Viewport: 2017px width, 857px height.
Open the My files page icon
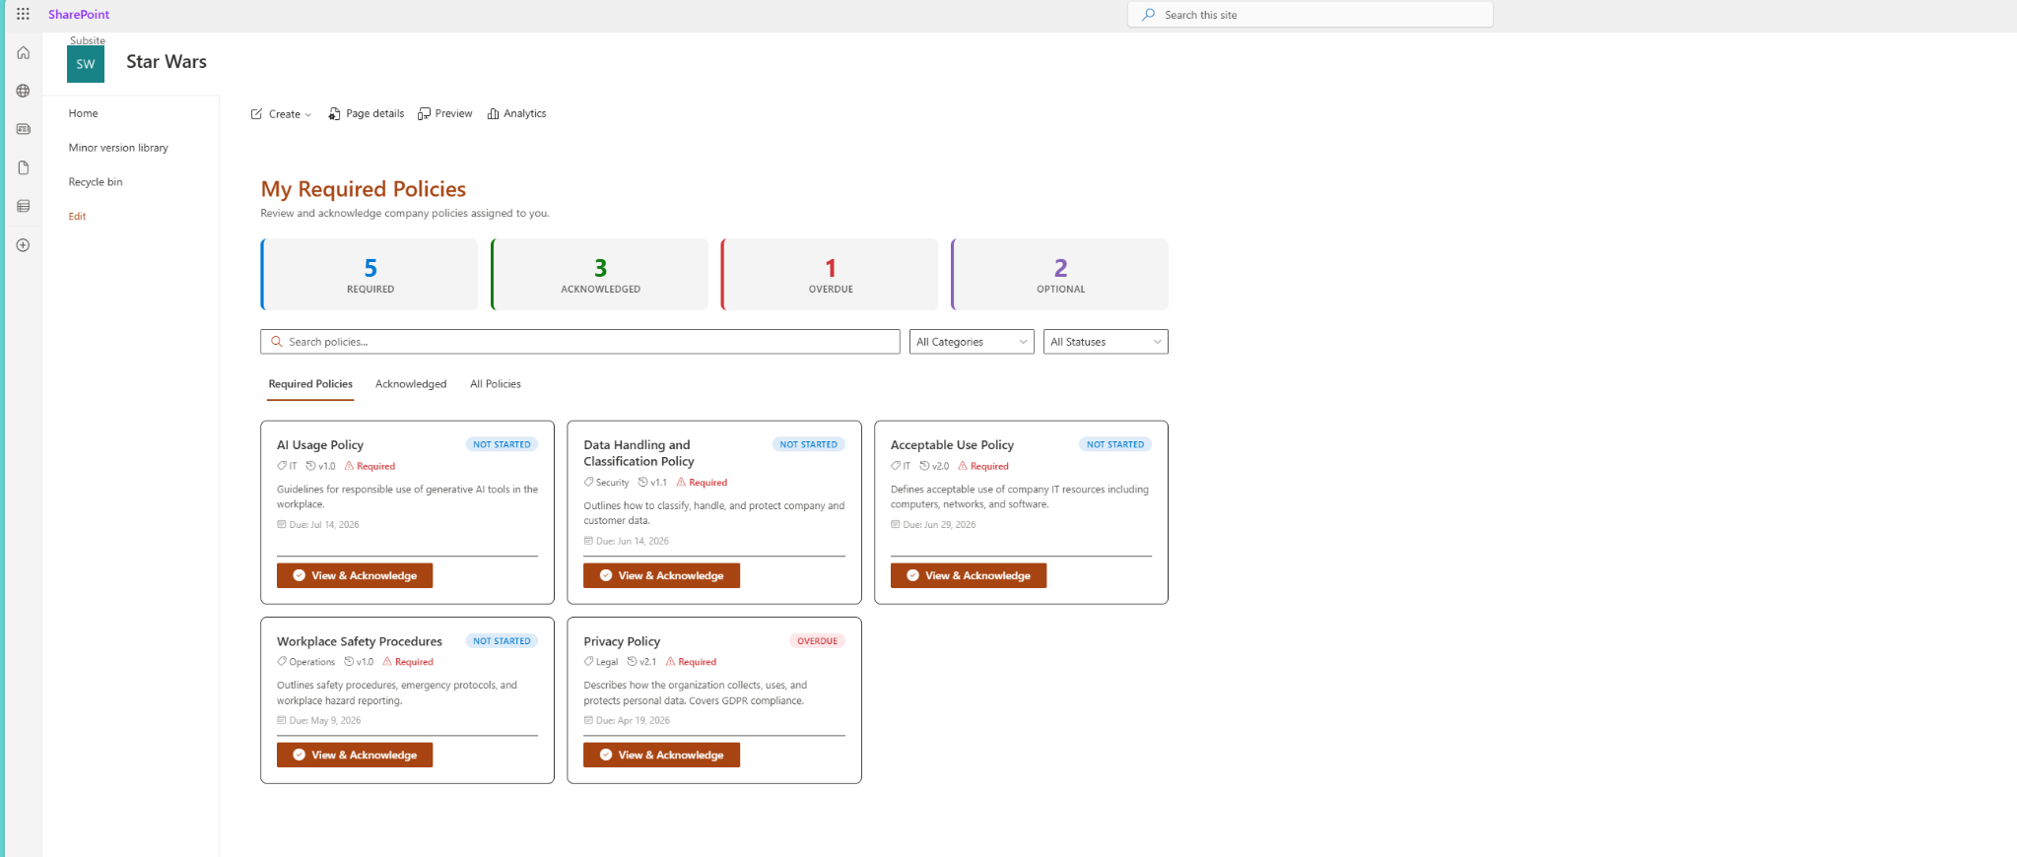click(x=23, y=167)
